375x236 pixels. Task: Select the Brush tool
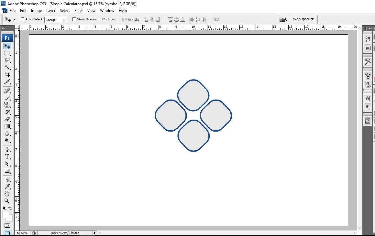[7, 98]
